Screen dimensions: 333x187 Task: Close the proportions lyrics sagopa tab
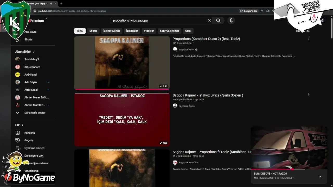point(55,4)
